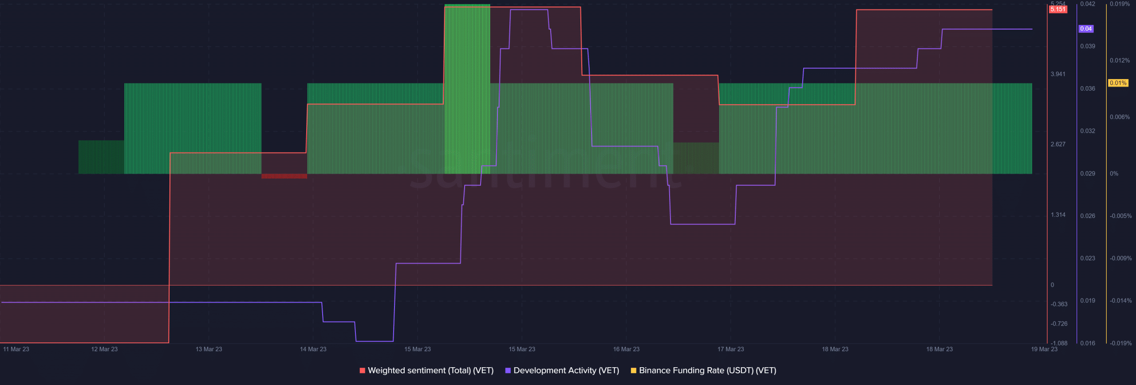The width and height of the screenshot is (1136, 385).
Task: Select the 13 Mar 23 date label
Action: (x=209, y=349)
